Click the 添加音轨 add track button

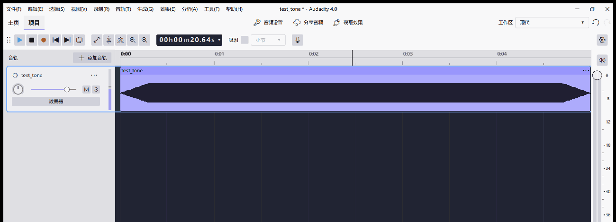[92, 58]
